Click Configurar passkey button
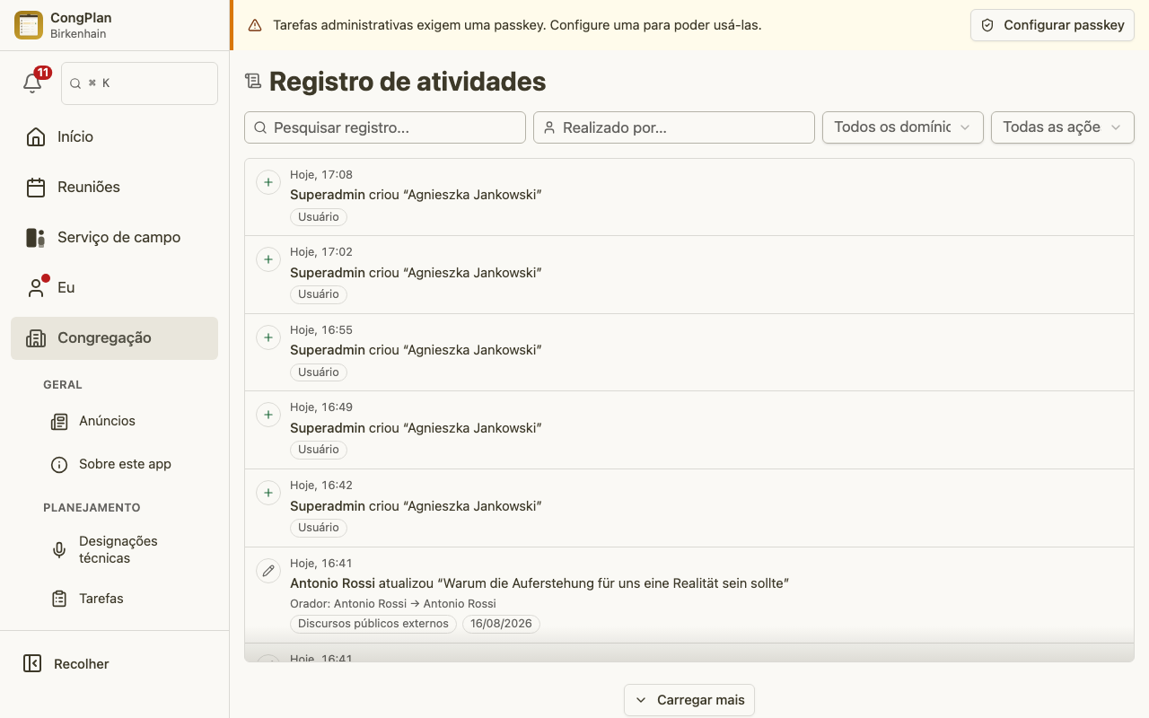 tap(1052, 25)
